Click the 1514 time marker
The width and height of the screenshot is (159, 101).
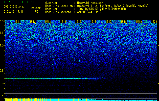click(x=63, y=22)
